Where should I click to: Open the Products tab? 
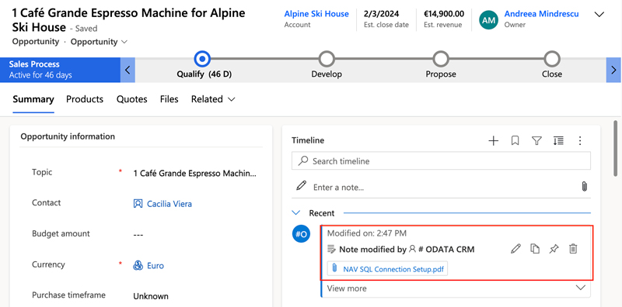pos(85,99)
